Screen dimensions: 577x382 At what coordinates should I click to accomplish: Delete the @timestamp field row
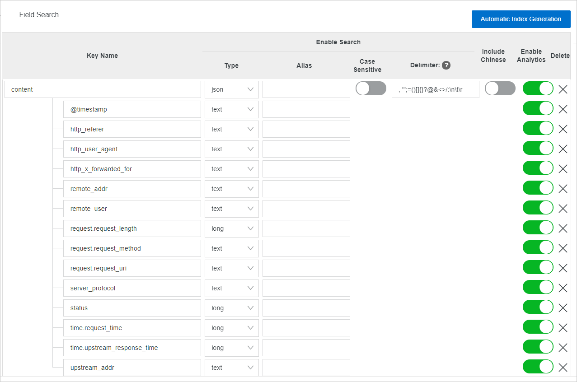click(563, 109)
